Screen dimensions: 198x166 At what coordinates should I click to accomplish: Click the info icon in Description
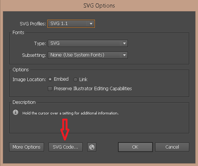16,112
